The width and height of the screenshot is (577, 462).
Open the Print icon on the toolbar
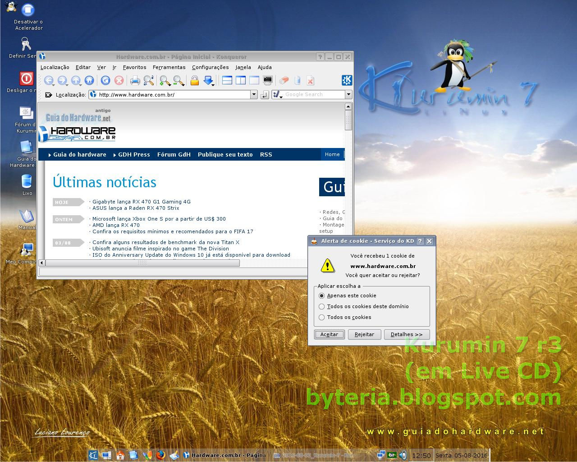tap(134, 80)
